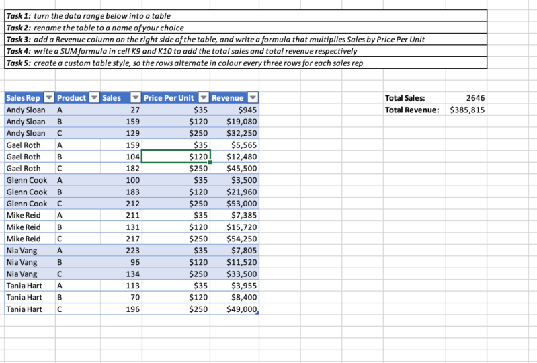Select revenue cell $49,000
Screen dimensions: 537x363
point(235,309)
